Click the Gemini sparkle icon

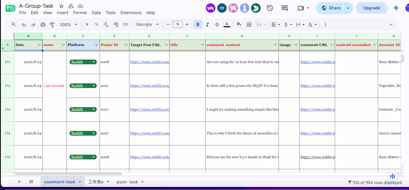pyautogui.click(x=396, y=8)
